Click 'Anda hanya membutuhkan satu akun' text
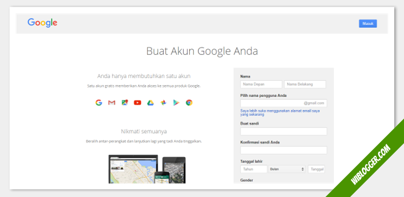 click(x=144, y=76)
